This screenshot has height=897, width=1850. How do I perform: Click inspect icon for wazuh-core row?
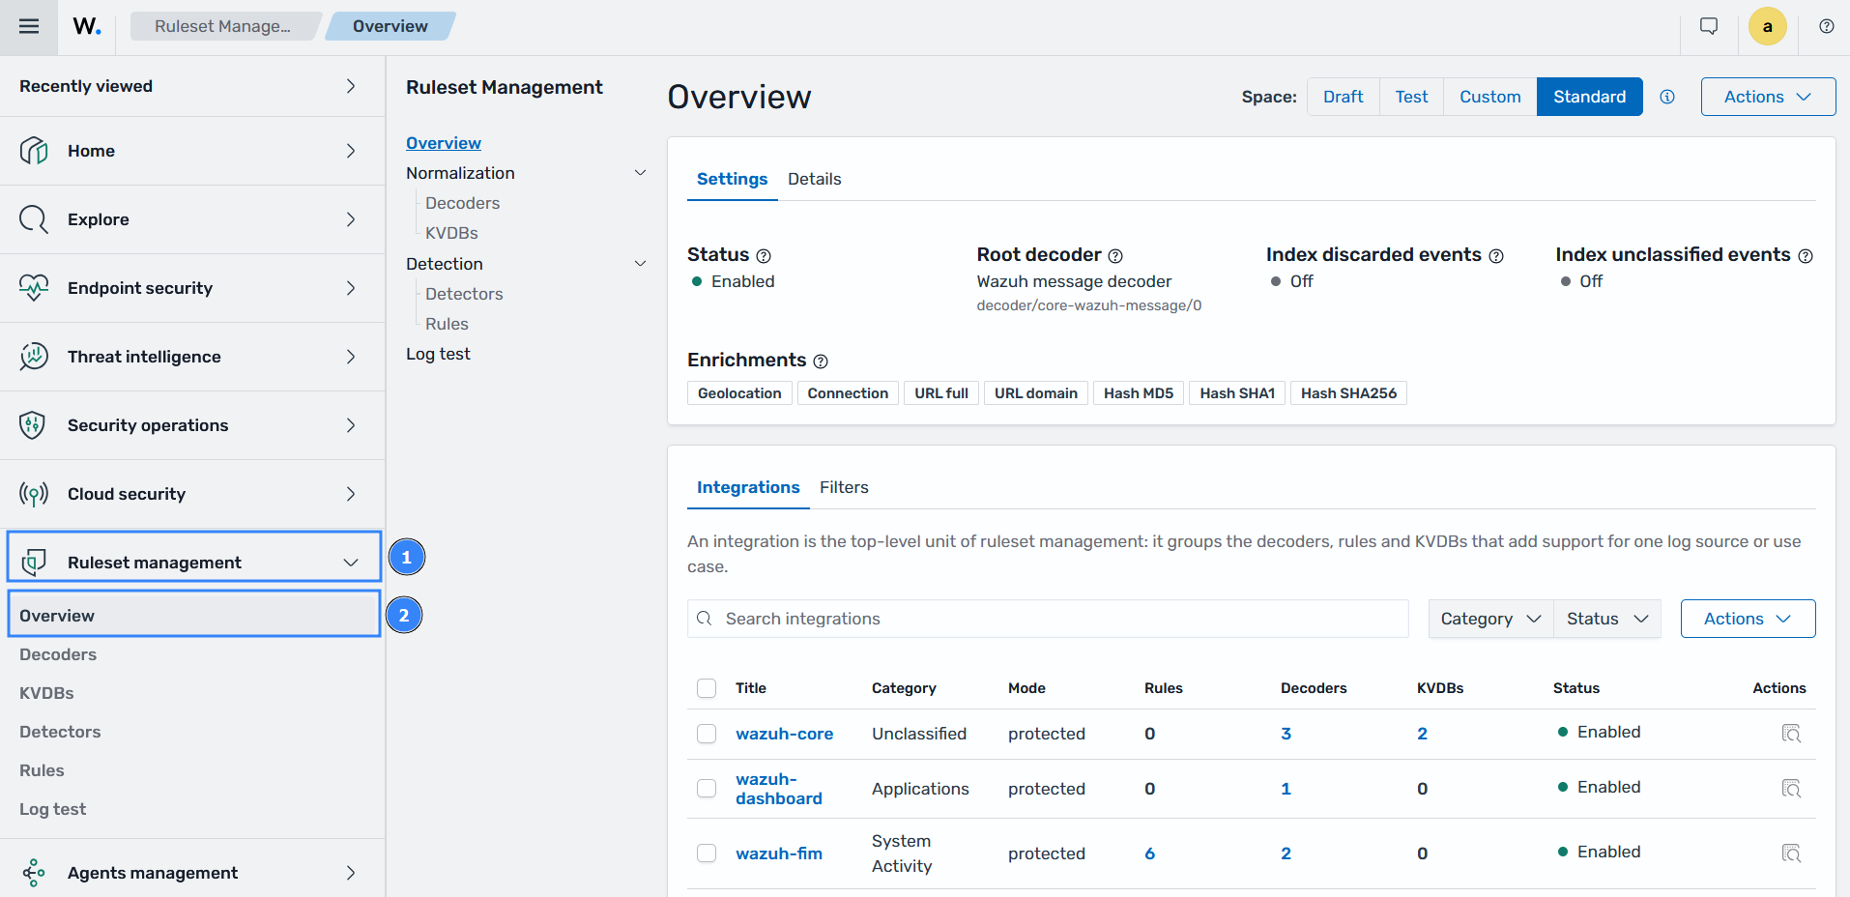pyautogui.click(x=1791, y=734)
